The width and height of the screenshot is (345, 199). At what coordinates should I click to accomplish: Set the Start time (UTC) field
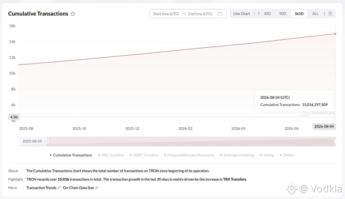click(166, 14)
